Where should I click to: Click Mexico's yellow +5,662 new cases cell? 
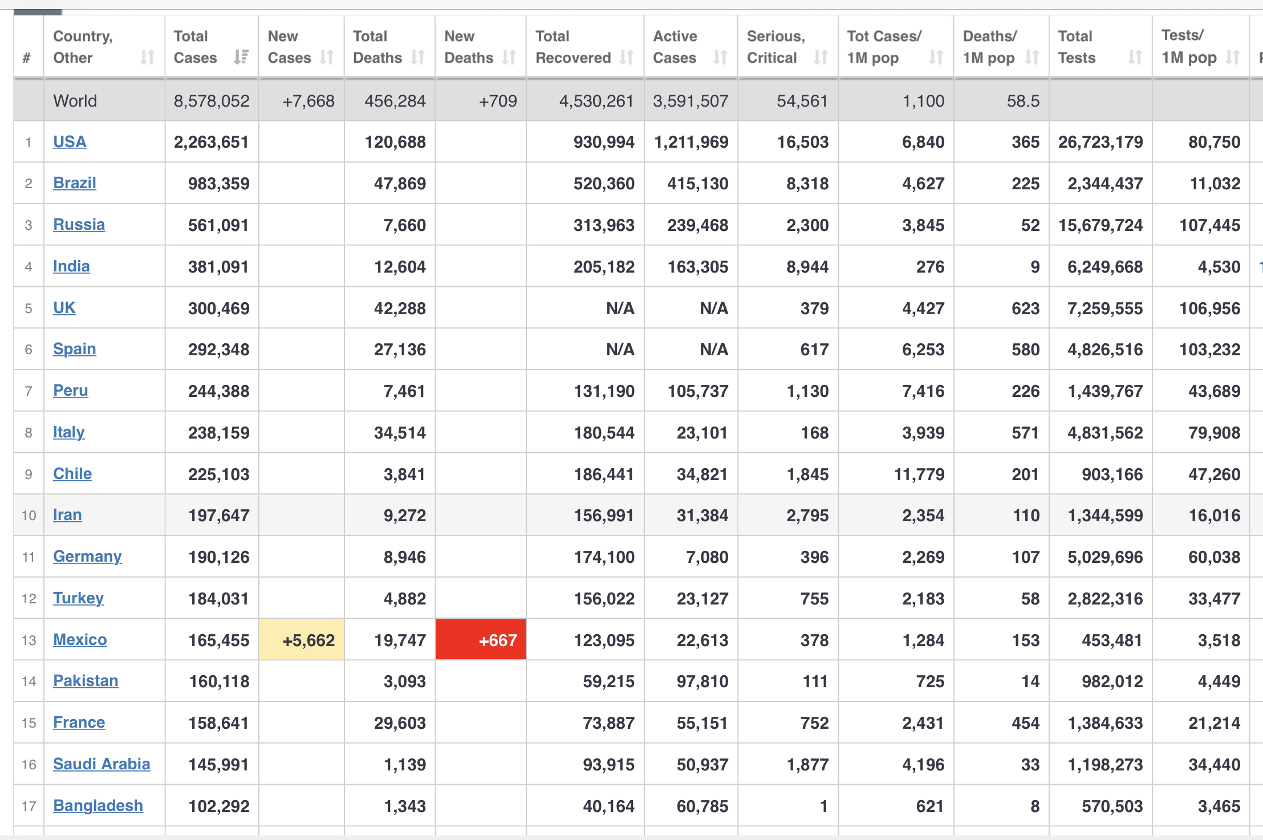(x=302, y=640)
